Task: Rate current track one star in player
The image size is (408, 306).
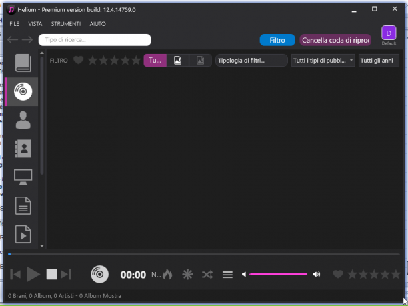Action: tap(353, 274)
